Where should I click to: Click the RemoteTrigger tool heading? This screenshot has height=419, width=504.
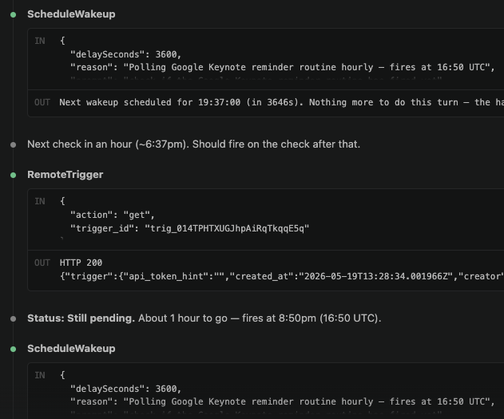pos(65,175)
